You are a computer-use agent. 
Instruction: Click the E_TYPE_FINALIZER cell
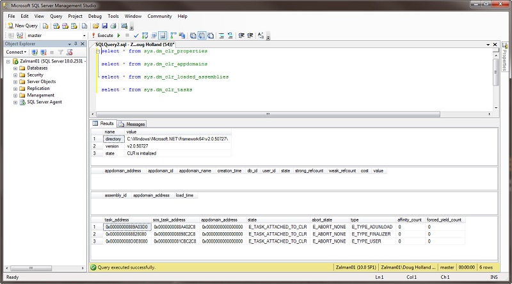371,234
